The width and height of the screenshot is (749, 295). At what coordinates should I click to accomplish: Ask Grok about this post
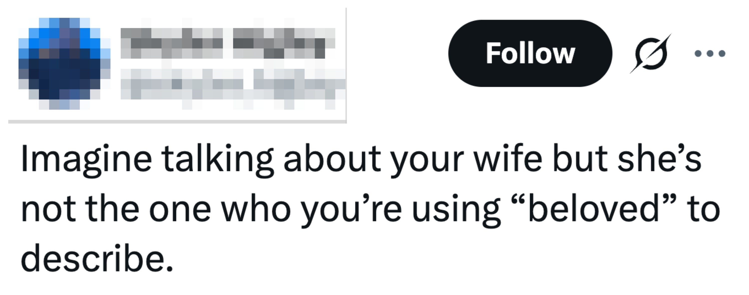651,54
